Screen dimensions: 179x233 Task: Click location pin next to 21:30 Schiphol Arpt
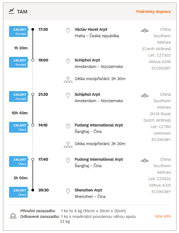pos(68,95)
